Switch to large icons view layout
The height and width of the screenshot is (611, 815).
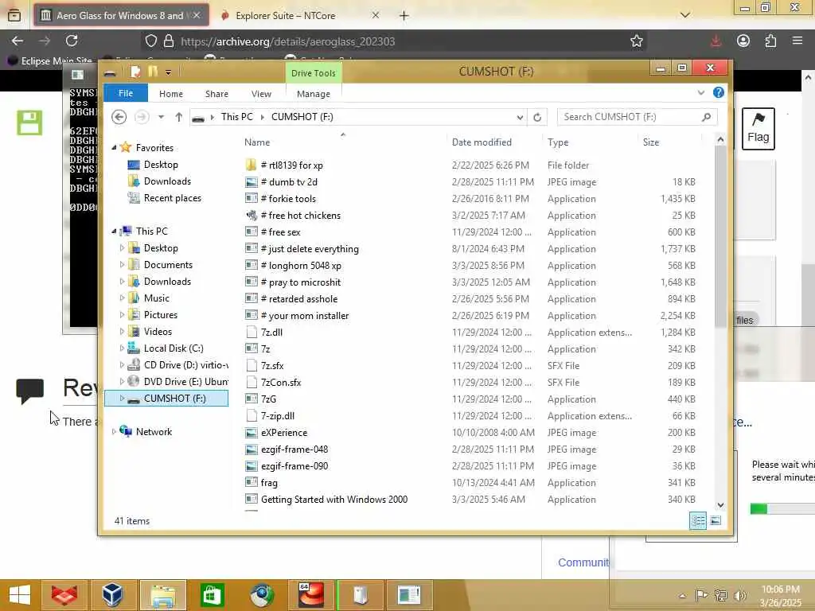pos(716,520)
